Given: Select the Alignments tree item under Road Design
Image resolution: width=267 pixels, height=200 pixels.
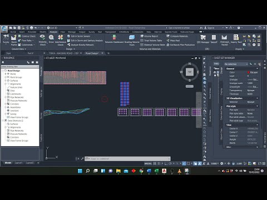Looking at the screenshot, I should (x=16, y=84).
